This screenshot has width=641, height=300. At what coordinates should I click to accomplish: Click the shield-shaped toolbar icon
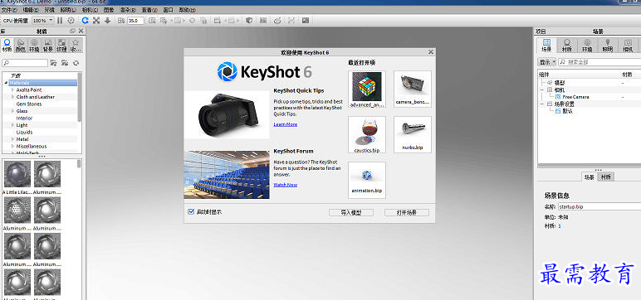tap(249, 21)
